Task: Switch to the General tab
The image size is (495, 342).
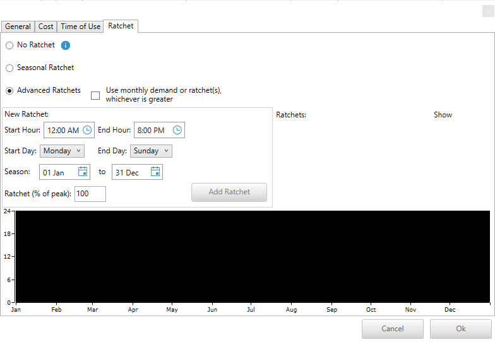Action: tap(18, 27)
